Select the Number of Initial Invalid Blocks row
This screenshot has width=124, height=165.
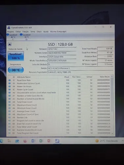click(59, 99)
